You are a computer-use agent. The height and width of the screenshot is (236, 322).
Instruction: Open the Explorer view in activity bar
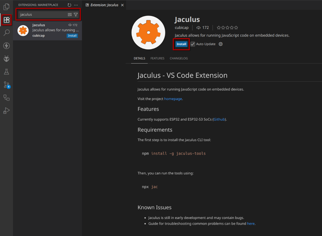tap(6, 7)
